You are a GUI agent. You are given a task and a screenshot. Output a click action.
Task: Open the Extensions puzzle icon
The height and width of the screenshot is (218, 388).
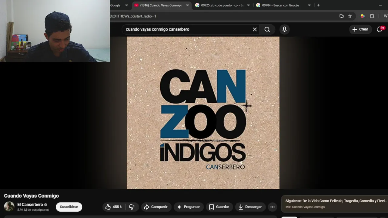pyautogui.click(x=372, y=16)
